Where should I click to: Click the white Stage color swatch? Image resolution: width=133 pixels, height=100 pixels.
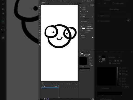tap(83, 28)
